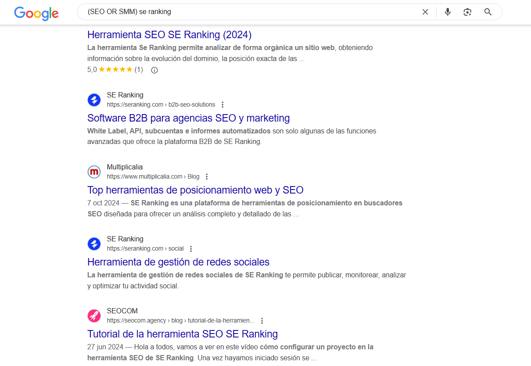Click the multiplicalia.com › Blog URL
The width and height of the screenshot is (531, 366).
(x=153, y=176)
